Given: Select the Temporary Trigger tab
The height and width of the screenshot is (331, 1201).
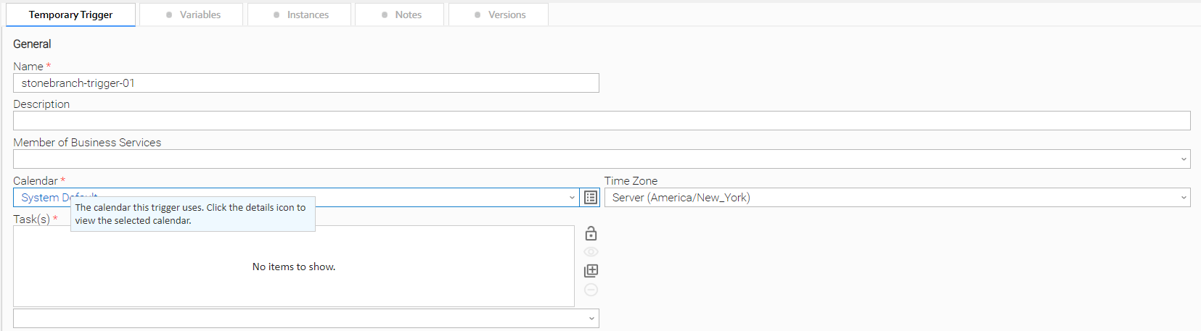Looking at the screenshot, I should [x=70, y=14].
